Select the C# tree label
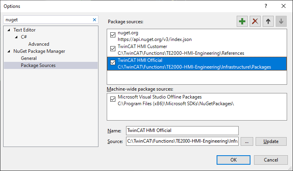The width and height of the screenshot is (293, 171). (x=24, y=37)
